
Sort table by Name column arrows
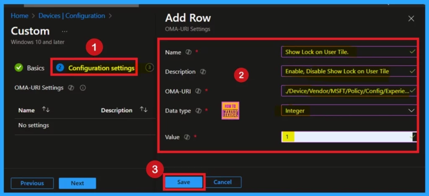(46, 110)
